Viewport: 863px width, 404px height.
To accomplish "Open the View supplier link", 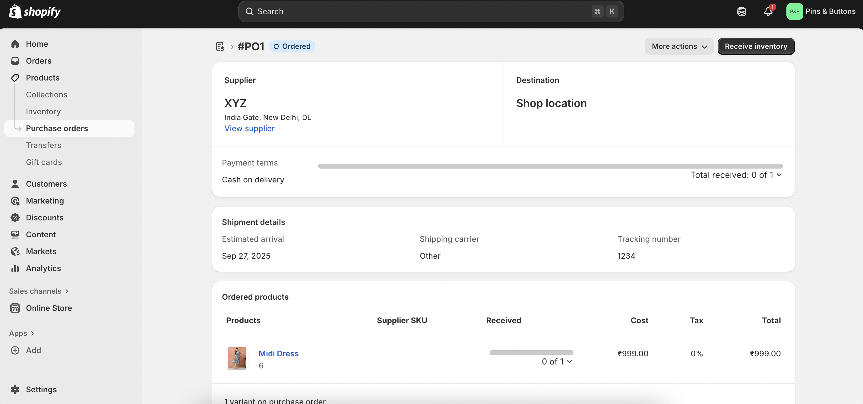I will pos(249,129).
